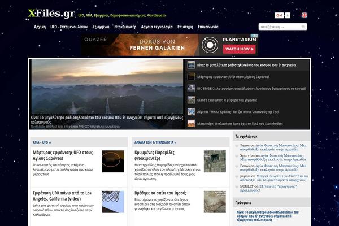The height and width of the screenshot is (226, 339).
Task: Open the Επικοινωνία menu item
Action: [x=208, y=27]
